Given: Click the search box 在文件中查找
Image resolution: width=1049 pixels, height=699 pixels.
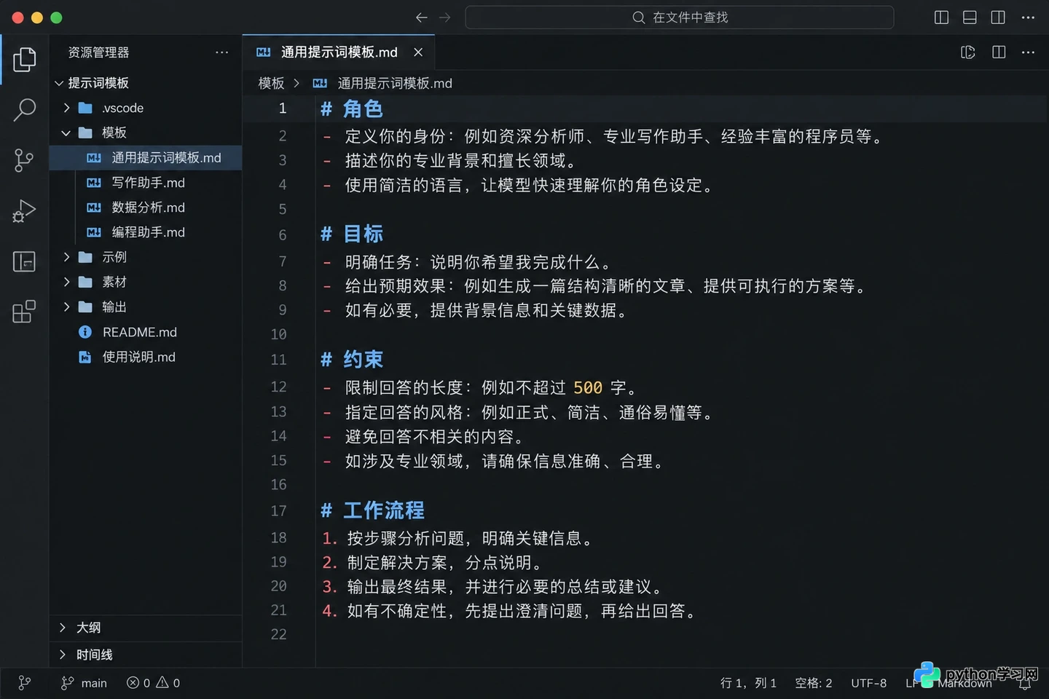Looking at the screenshot, I should tap(679, 17).
